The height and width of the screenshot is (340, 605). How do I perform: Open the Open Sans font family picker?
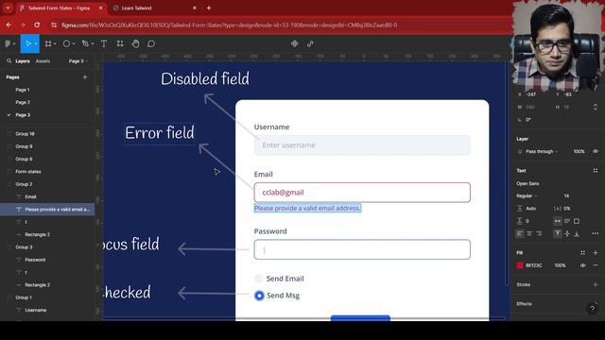tap(527, 183)
